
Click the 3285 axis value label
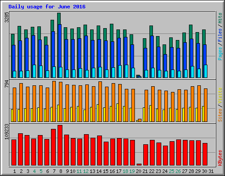point(7,17)
